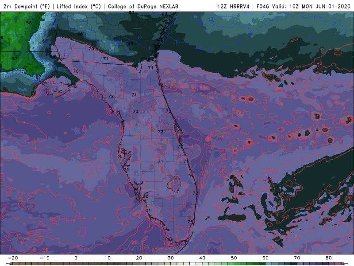354x266 pixels.
Task: Click the colorbar tick label "-10"
Action: tap(45, 258)
